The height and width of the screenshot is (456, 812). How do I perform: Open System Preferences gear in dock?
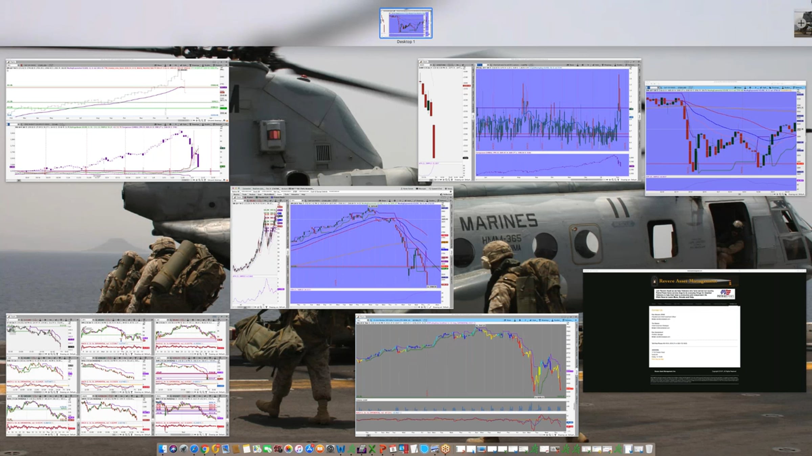coord(330,449)
